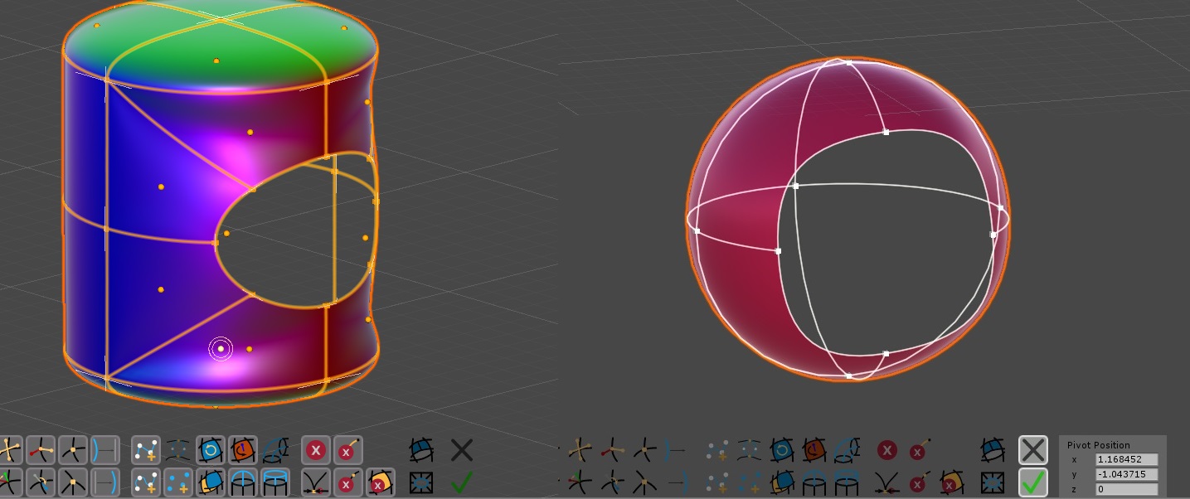Add white-point curve with plus, cylinder toolbar top row

click(146, 450)
